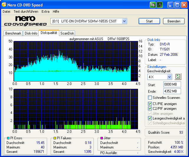Screen dimensions: 189x157
Task: Click the PI Errors Durchschnitt value 15.45
Action: click(x=40, y=143)
